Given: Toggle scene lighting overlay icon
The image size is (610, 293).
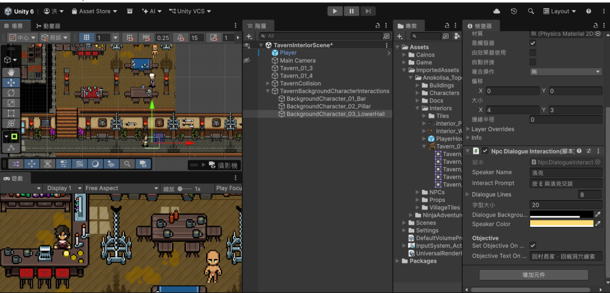Looking at the screenshot, I should [x=95, y=164].
